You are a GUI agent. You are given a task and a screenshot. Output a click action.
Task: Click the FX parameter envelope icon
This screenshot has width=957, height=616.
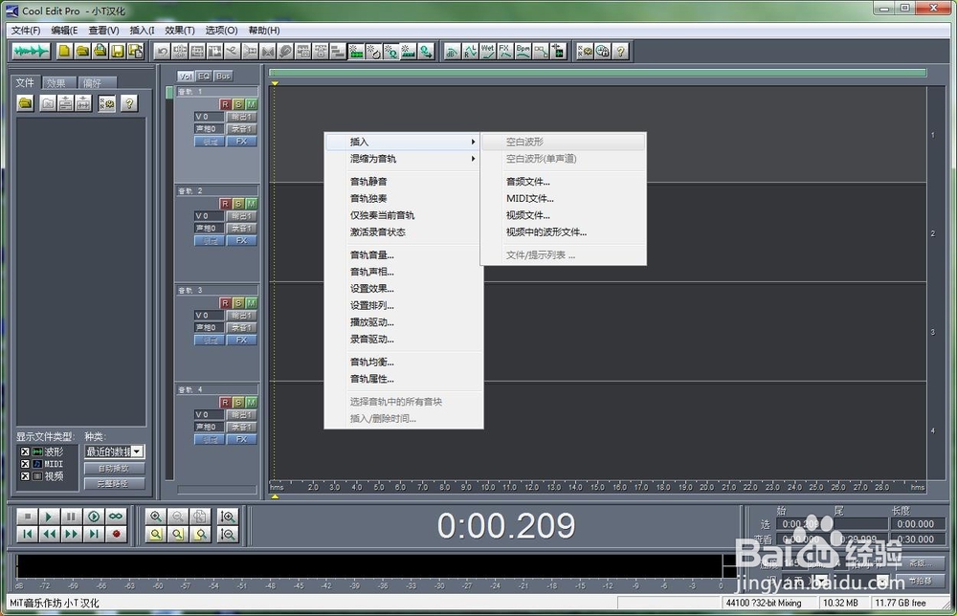click(x=504, y=52)
